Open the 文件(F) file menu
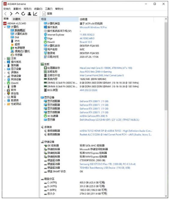The image size is (170, 200). 7,9
